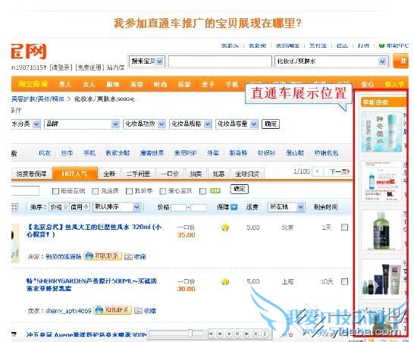Open the 默认排序 dropdown
This screenshot has height=342, width=414.
(117, 207)
